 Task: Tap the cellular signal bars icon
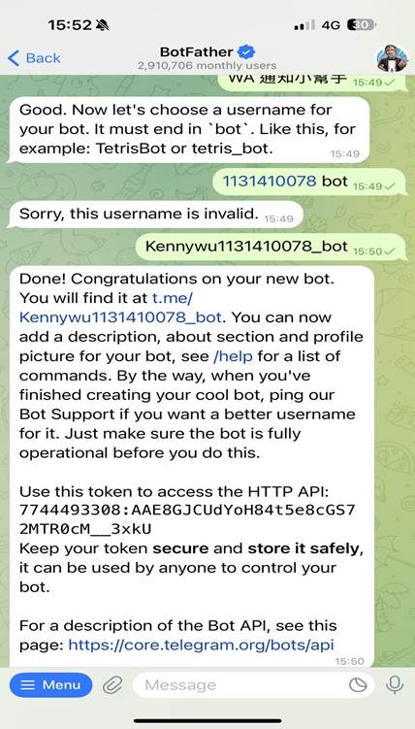point(304,24)
